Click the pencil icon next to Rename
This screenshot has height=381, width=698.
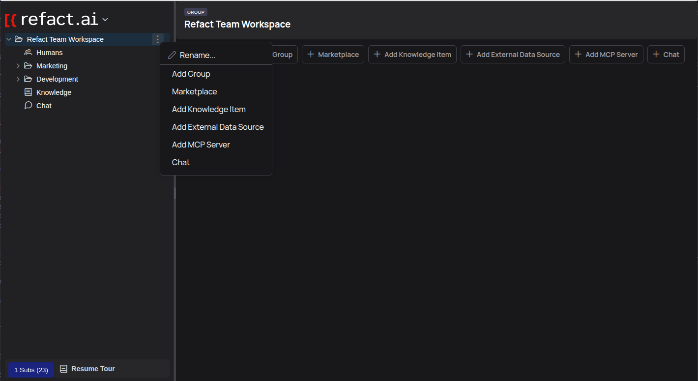tap(172, 55)
